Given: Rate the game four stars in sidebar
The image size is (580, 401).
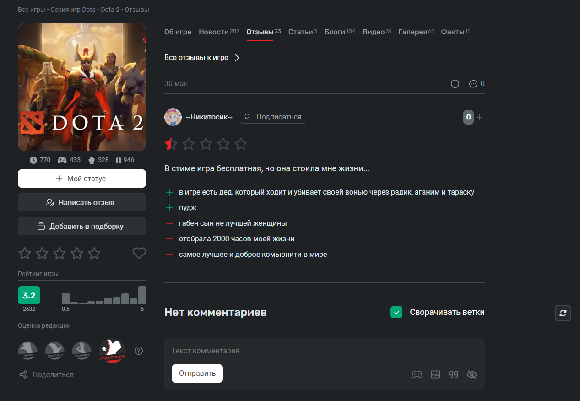Looking at the screenshot, I should pos(77,253).
